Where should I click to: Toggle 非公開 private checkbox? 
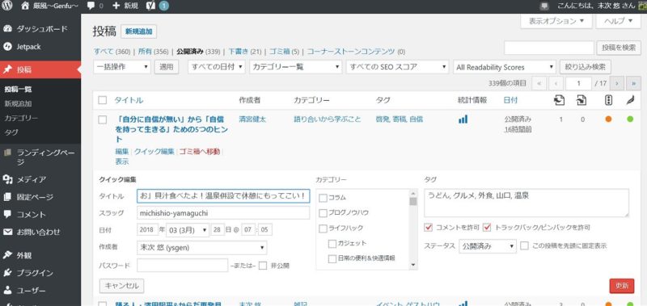point(263,266)
